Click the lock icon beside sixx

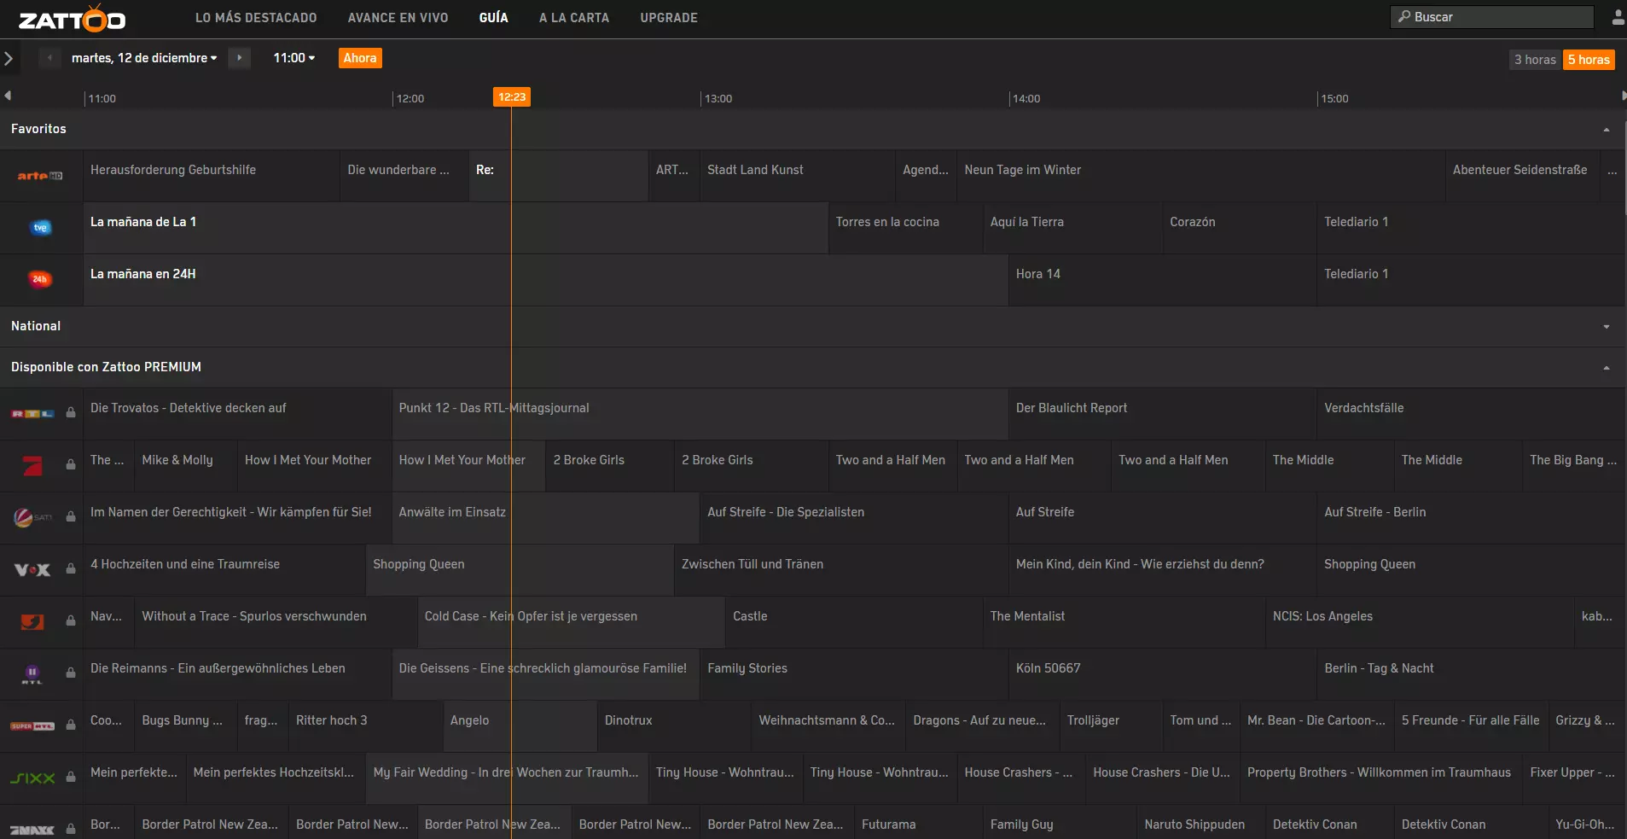(71, 778)
